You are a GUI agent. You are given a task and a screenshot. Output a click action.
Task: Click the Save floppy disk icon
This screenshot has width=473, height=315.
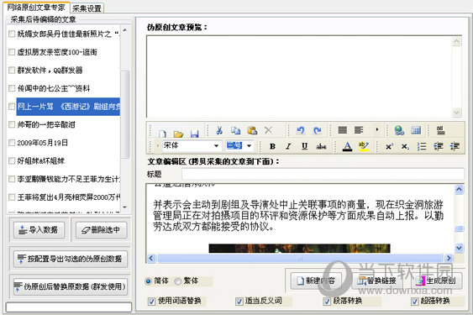[195, 134]
